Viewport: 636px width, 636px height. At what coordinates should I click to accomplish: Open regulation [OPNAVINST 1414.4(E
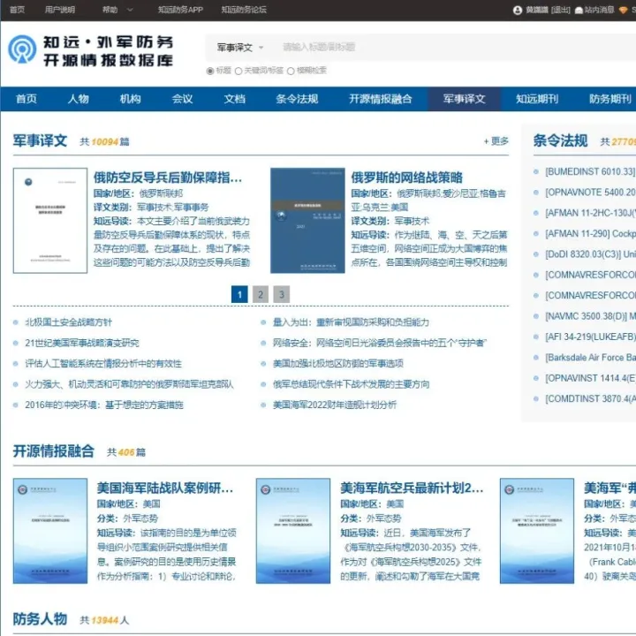590,378
